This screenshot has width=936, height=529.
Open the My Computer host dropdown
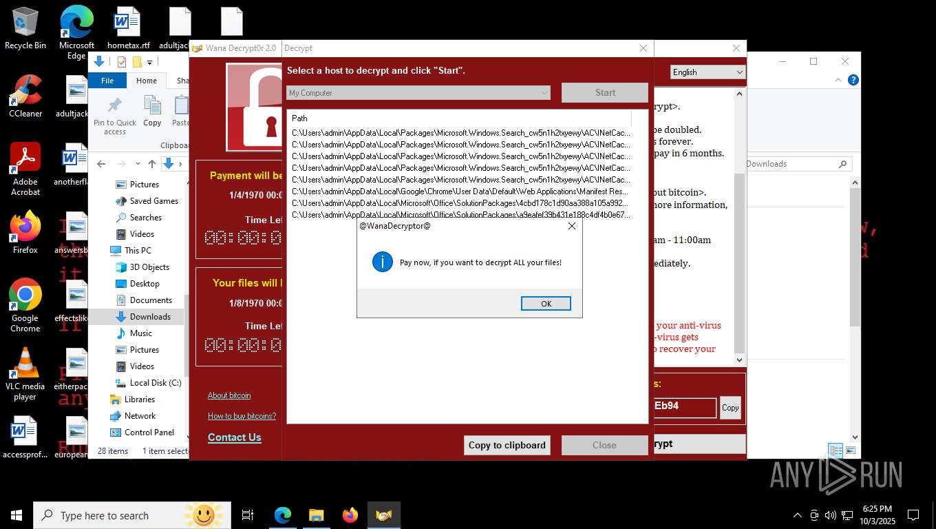[418, 92]
